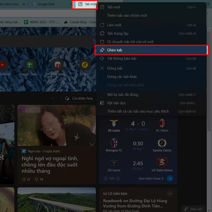This screenshot has width=212, height=212.
Task: Click the 'Phản hồi' feedback button
Action: 193,209
